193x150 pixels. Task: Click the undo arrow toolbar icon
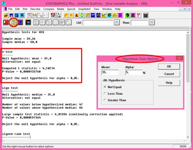coord(46,15)
